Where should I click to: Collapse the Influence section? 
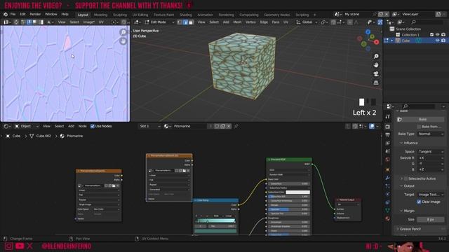(408, 143)
